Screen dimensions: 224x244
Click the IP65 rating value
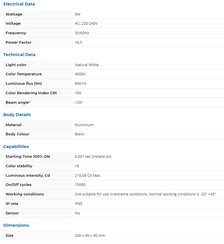[79, 204]
